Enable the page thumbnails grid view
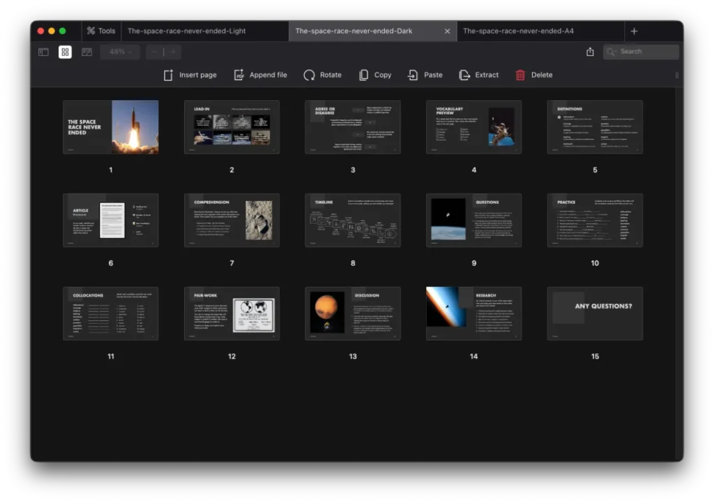The image size is (714, 502). click(65, 52)
